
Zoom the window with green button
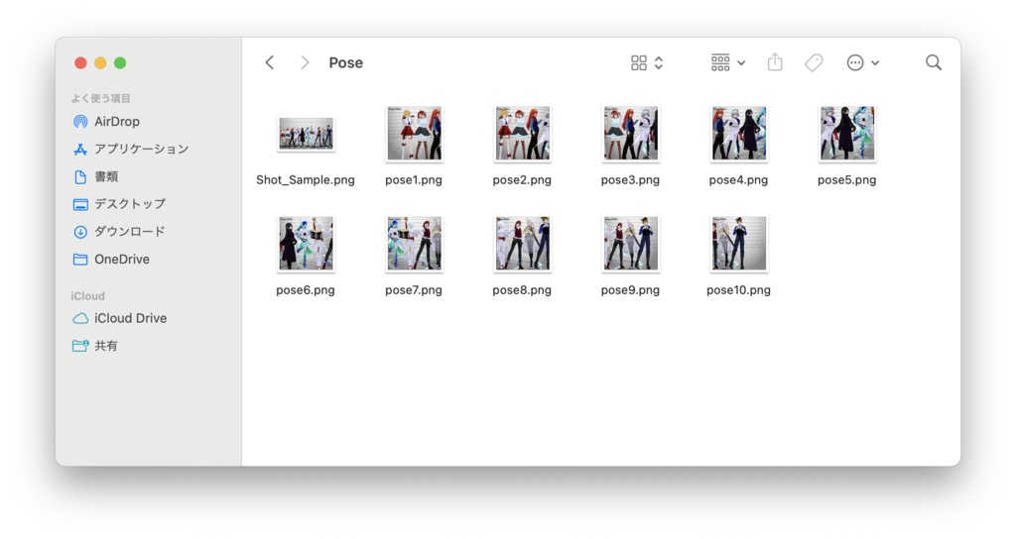pos(120,62)
